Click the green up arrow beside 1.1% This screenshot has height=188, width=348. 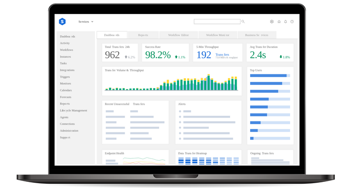point(176,57)
